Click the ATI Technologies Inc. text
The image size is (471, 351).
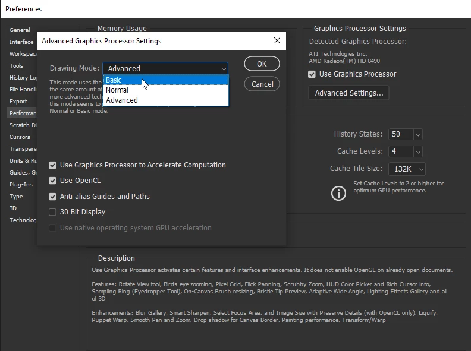pyautogui.click(x=338, y=54)
